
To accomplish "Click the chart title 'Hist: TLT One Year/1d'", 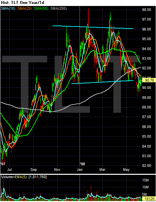I will (x=22, y=3).
